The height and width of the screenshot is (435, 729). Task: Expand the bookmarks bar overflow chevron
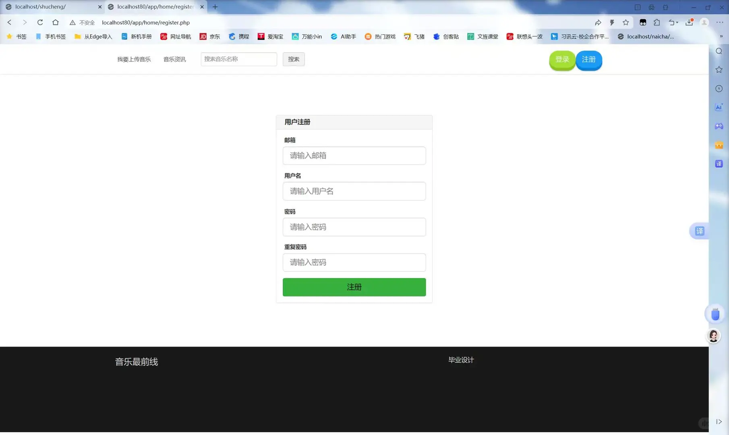point(721,36)
